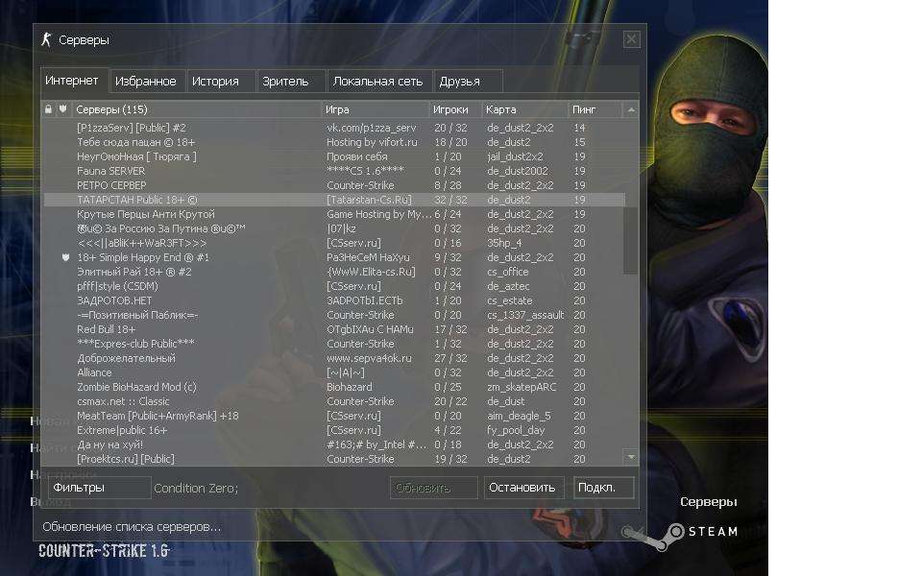This screenshot has width=922, height=576.
Task: Sort by Игроки column header
Action: pos(455,109)
